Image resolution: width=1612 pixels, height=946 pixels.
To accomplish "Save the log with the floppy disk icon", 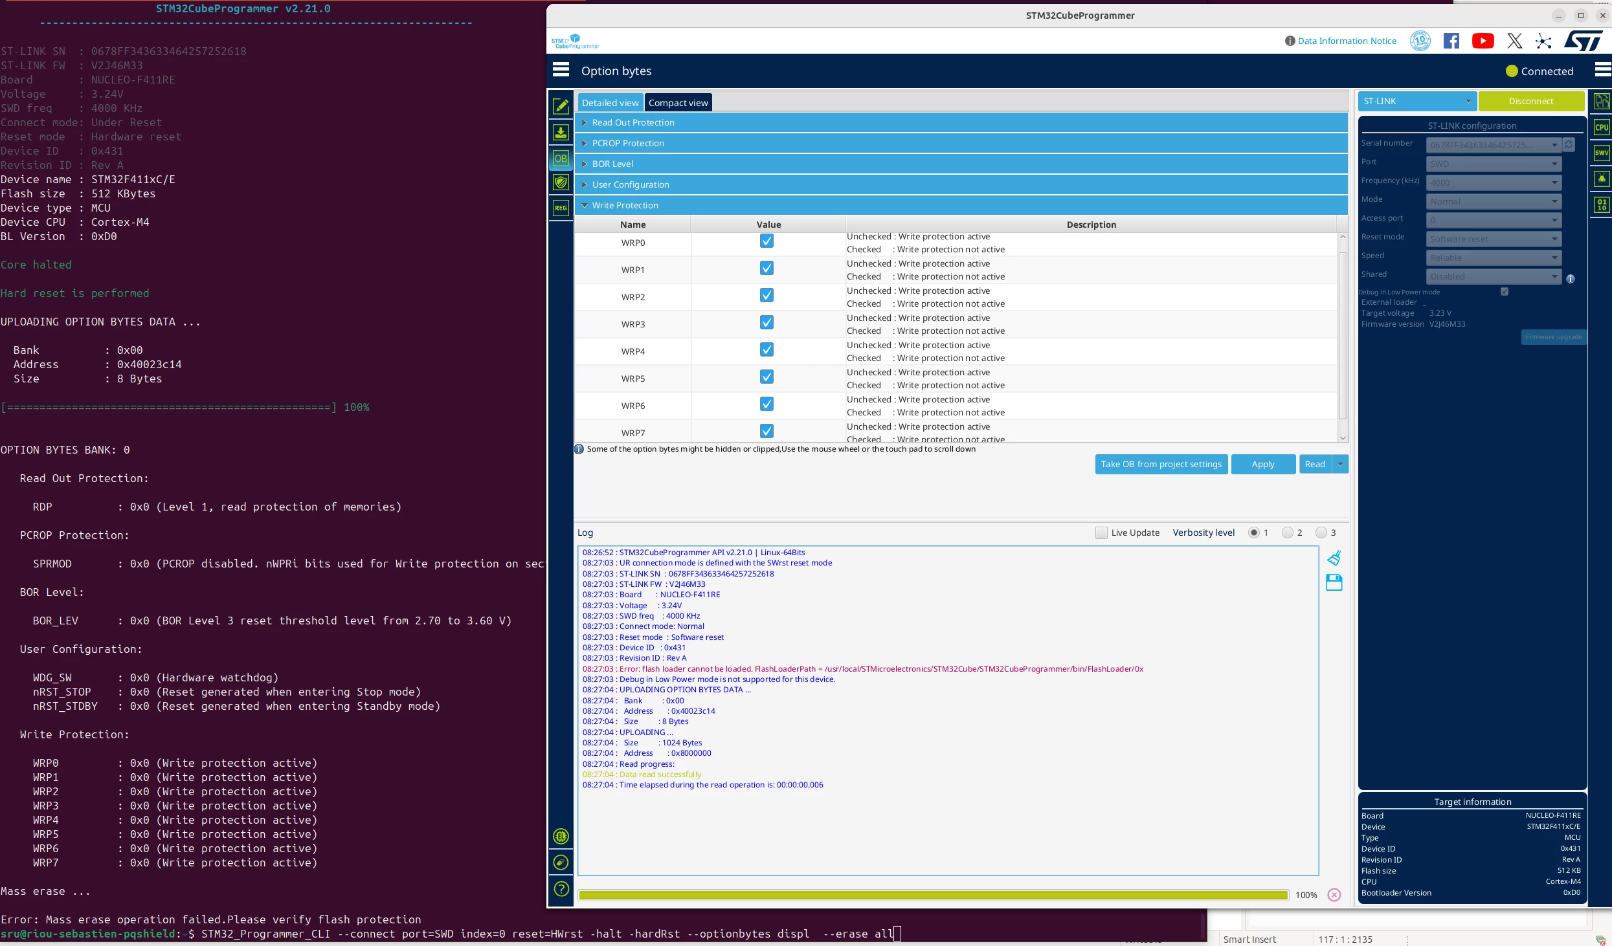I will click(x=1334, y=583).
